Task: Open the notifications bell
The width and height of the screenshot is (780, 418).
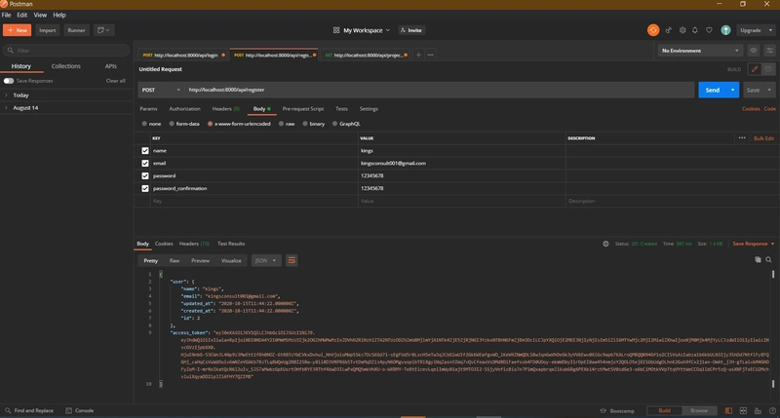Action: click(x=695, y=30)
